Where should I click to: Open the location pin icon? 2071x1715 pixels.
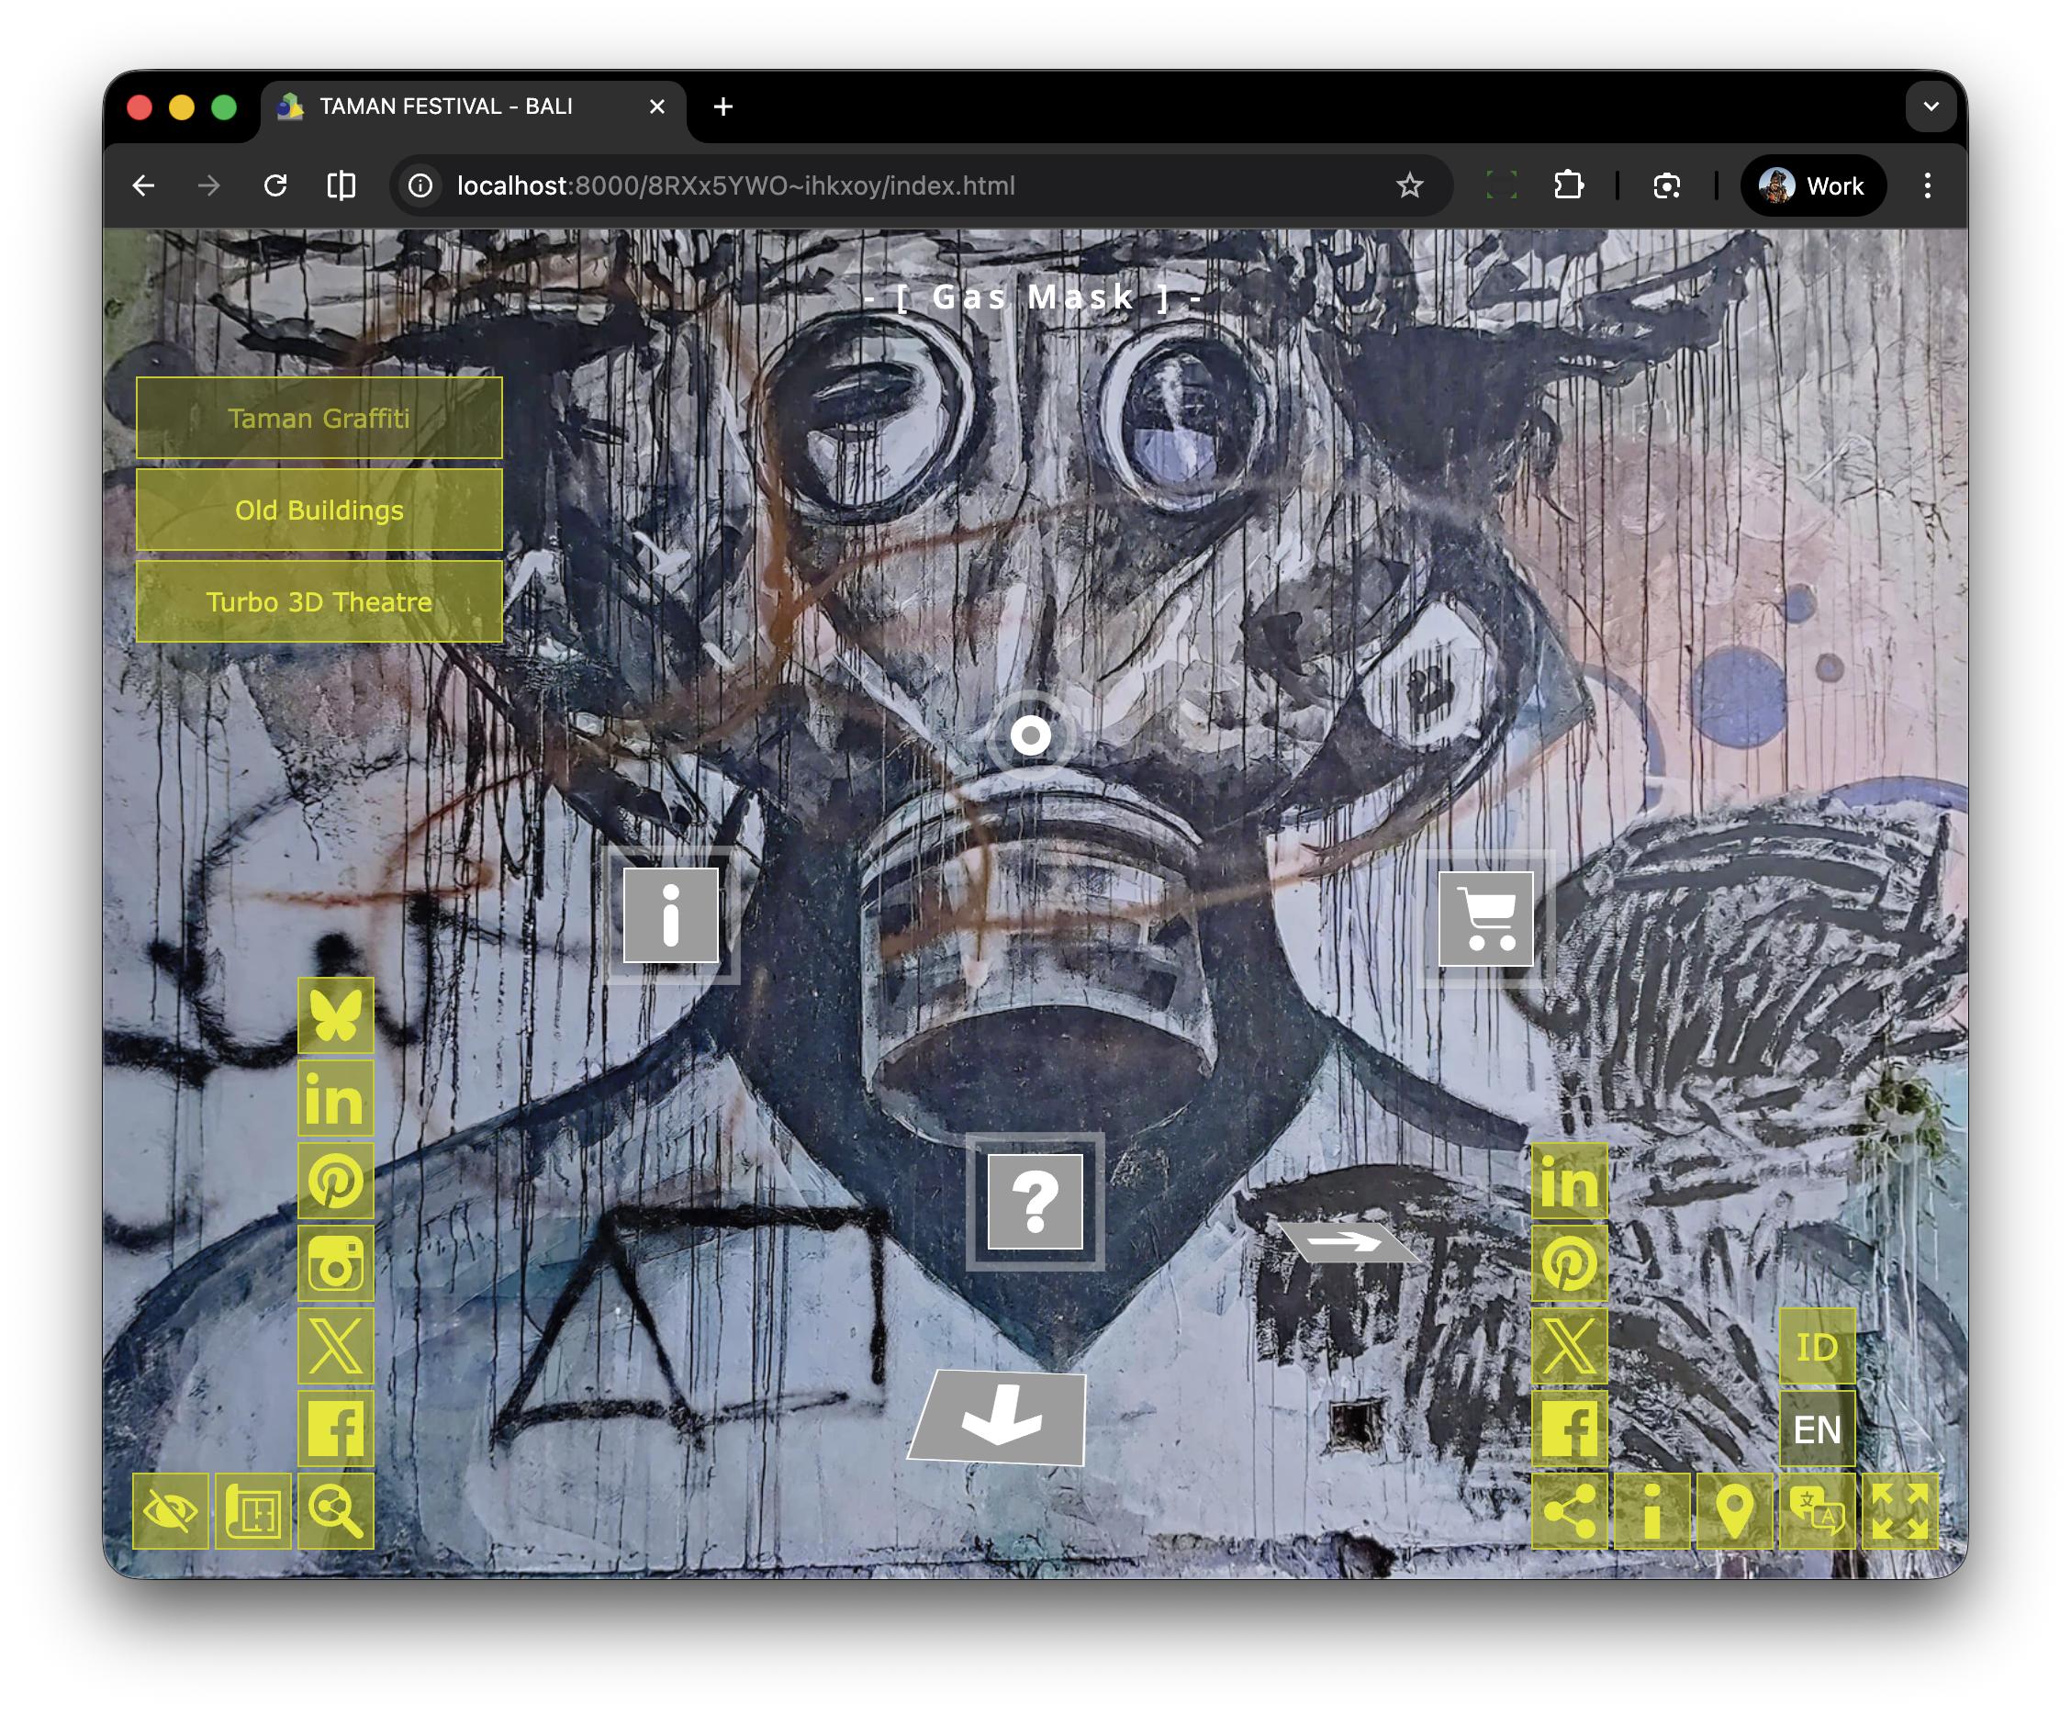(x=1734, y=1511)
